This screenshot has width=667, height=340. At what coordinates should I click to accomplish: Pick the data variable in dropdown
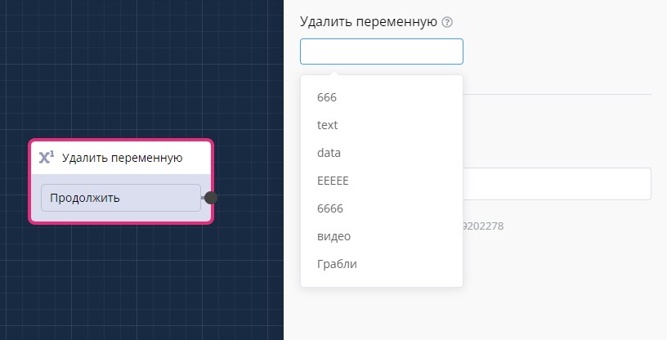pyautogui.click(x=329, y=153)
